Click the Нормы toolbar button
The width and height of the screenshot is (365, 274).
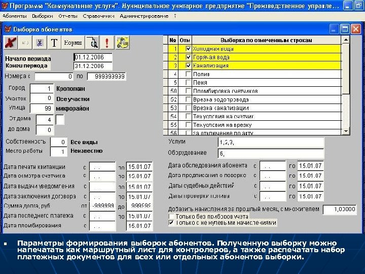[x=73, y=43]
